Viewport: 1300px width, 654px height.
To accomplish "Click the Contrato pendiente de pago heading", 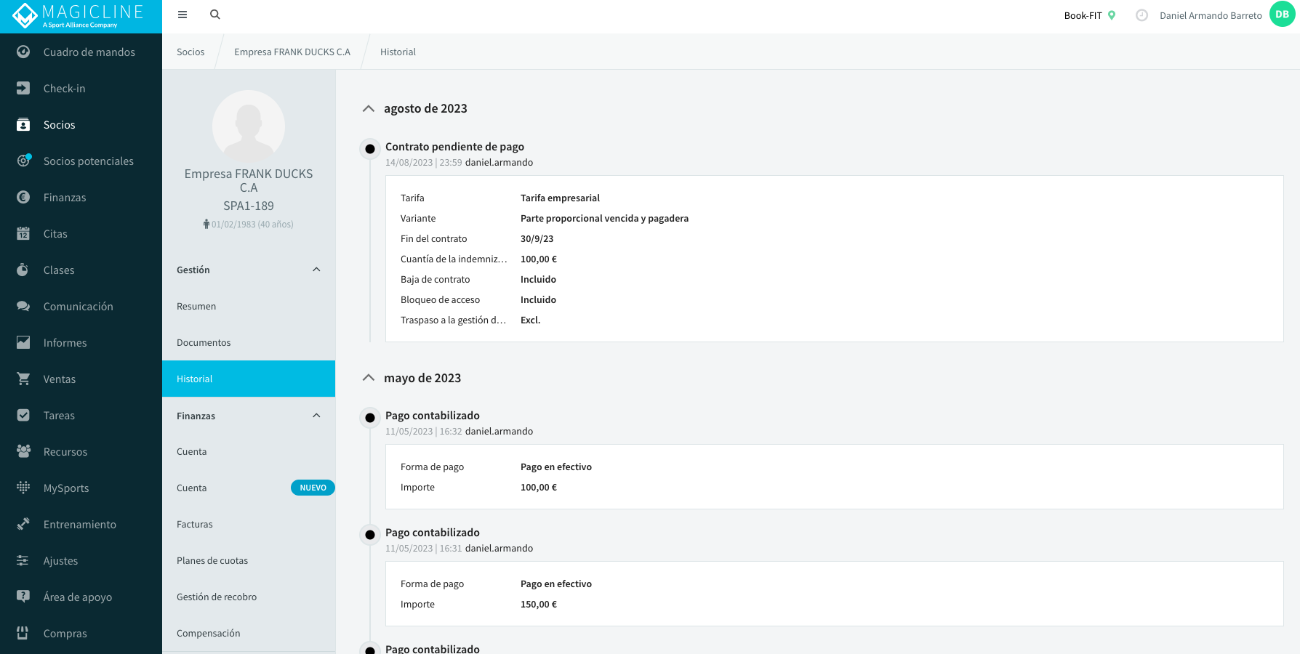I will click(x=454, y=146).
